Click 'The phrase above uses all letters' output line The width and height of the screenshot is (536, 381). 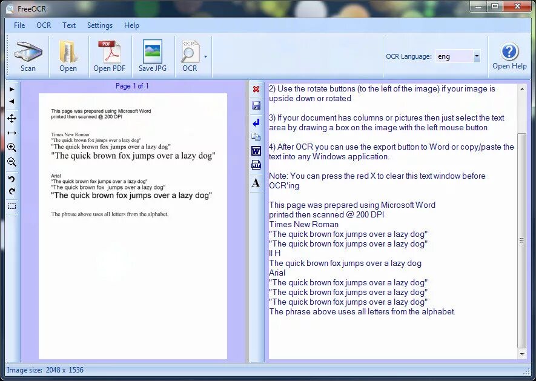(x=362, y=311)
